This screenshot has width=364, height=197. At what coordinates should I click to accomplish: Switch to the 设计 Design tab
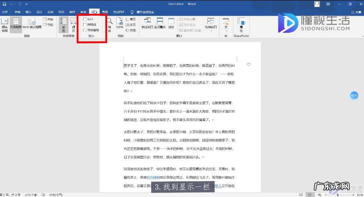click(x=39, y=12)
